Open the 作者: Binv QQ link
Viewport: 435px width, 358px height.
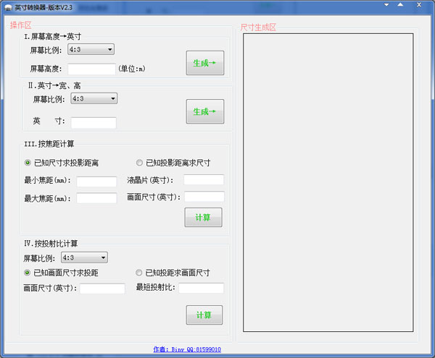pyautogui.click(x=187, y=349)
